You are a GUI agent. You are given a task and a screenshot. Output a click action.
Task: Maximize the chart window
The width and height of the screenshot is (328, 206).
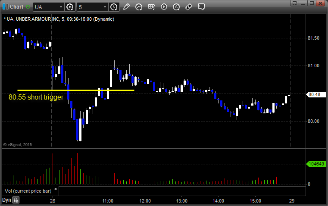click(x=312, y=3)
